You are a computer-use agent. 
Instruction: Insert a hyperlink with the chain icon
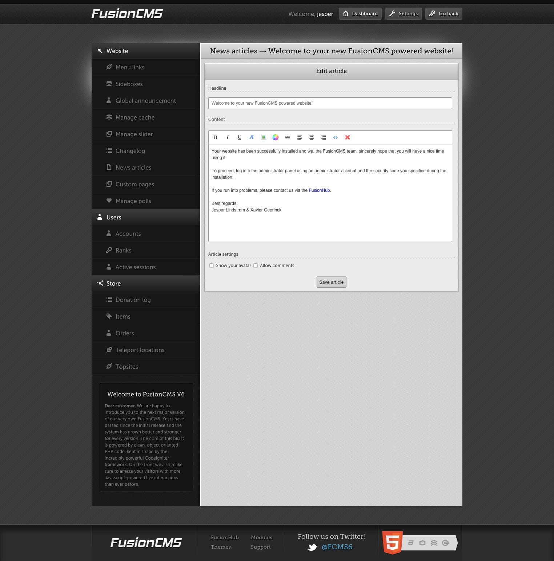point(288,137)
